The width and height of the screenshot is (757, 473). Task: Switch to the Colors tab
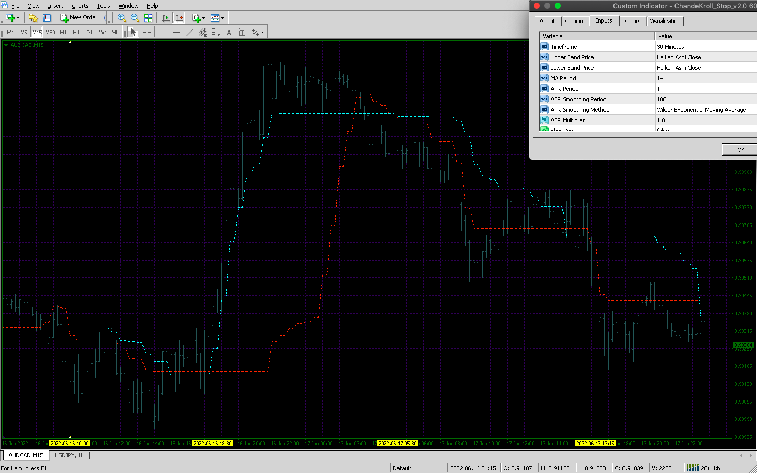[632, 21]
